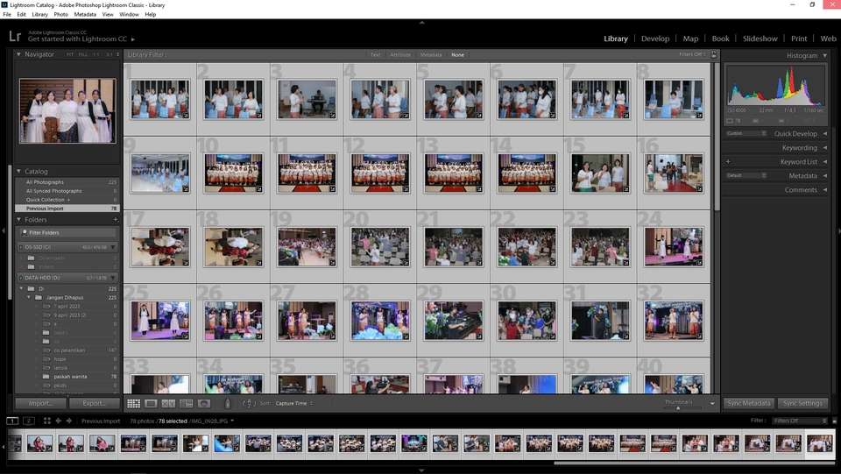The height and width of the screenshot is (474, 841).
Task: Click the Keyword List plus icon
Action: (x=728, y=161)
